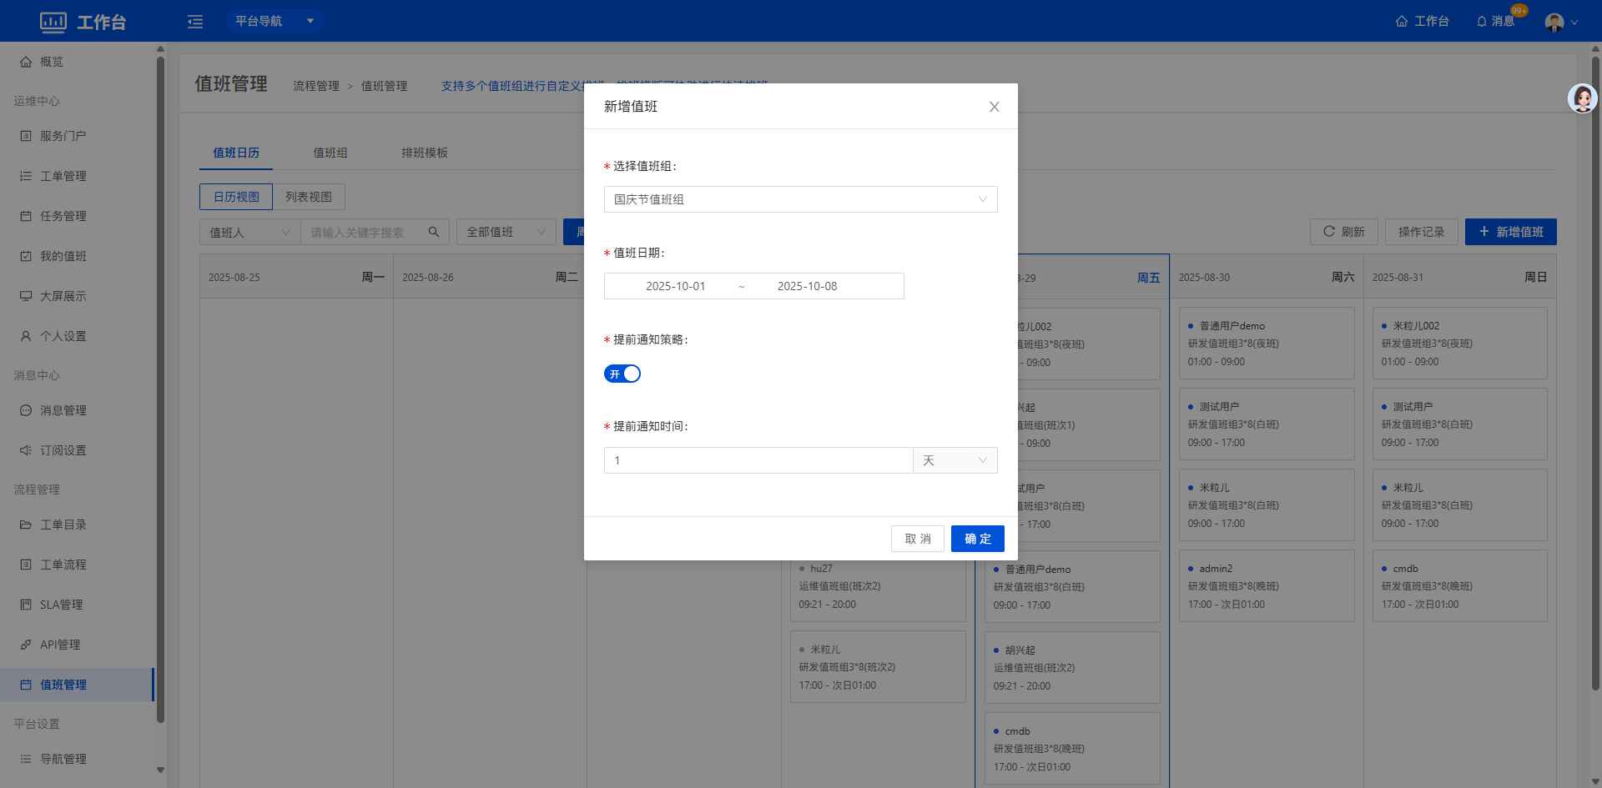Click the 提前通知时间 number input field

click(x=758, y=460)
